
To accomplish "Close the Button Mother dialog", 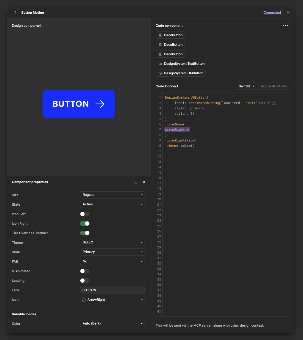I will tap(288, 12).
